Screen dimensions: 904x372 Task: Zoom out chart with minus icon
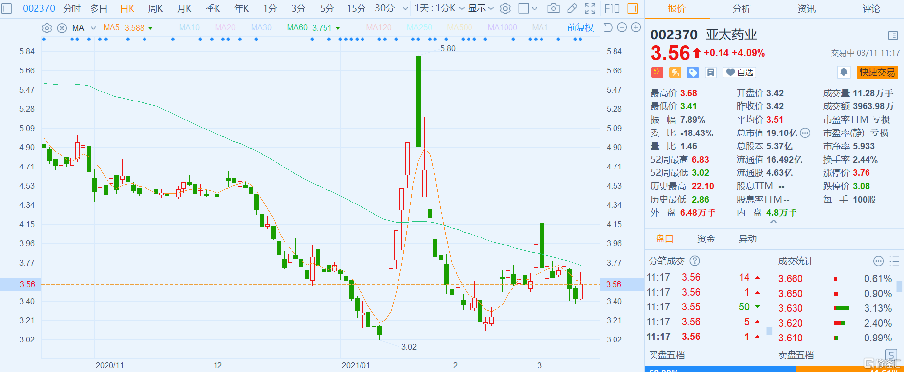click(622, 27)
